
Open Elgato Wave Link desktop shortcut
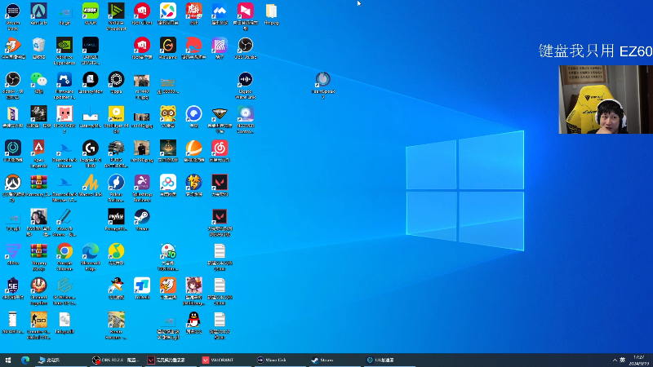point(246,86)
